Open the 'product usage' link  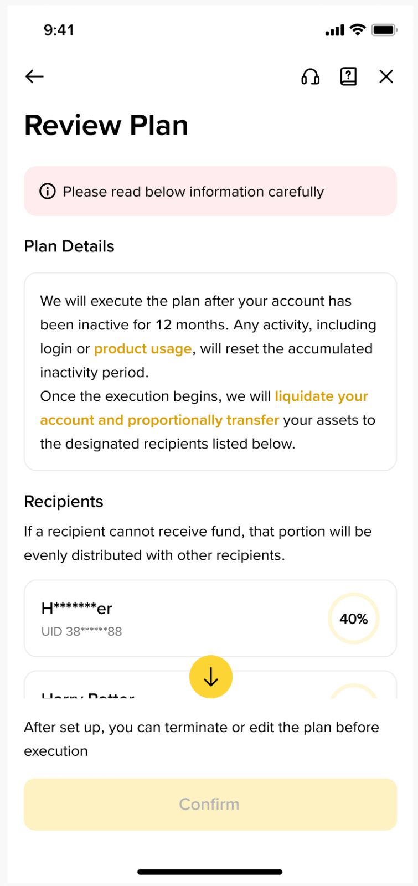pos(143,349)
